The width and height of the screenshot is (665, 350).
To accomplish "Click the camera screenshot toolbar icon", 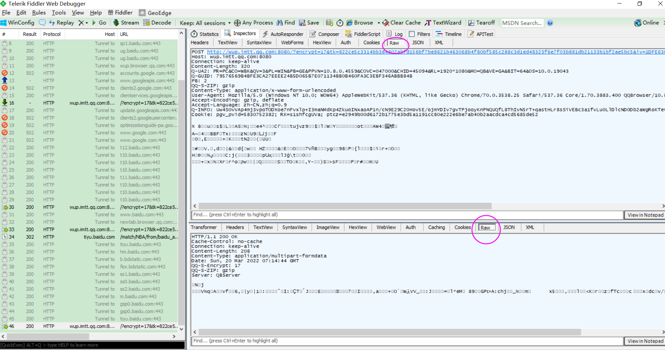I will (329, 23).
